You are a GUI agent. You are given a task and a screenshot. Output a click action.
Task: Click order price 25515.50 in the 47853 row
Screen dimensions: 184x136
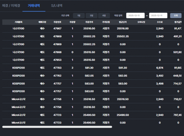(x=89, y=60)
